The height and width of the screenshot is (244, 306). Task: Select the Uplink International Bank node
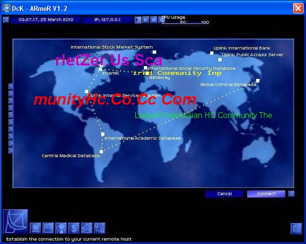(x=212, y=53)
